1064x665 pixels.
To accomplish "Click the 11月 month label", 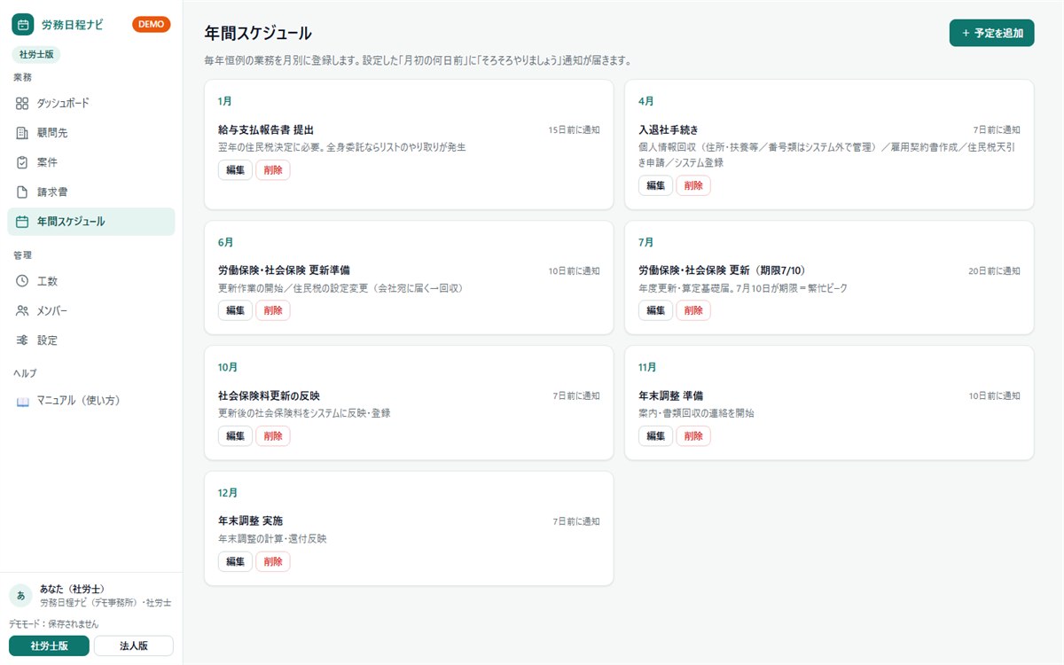I will point(648,368).
